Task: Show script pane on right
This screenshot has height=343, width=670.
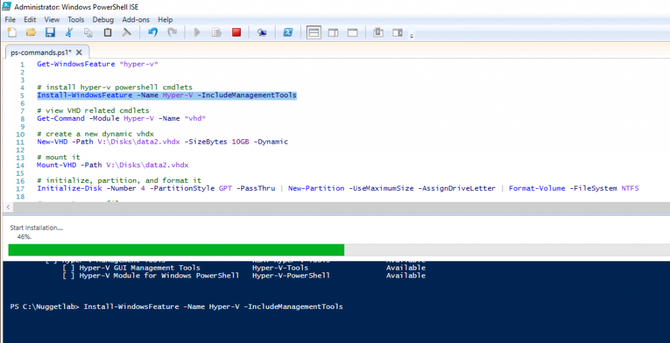Action: (x=333, y=33)
